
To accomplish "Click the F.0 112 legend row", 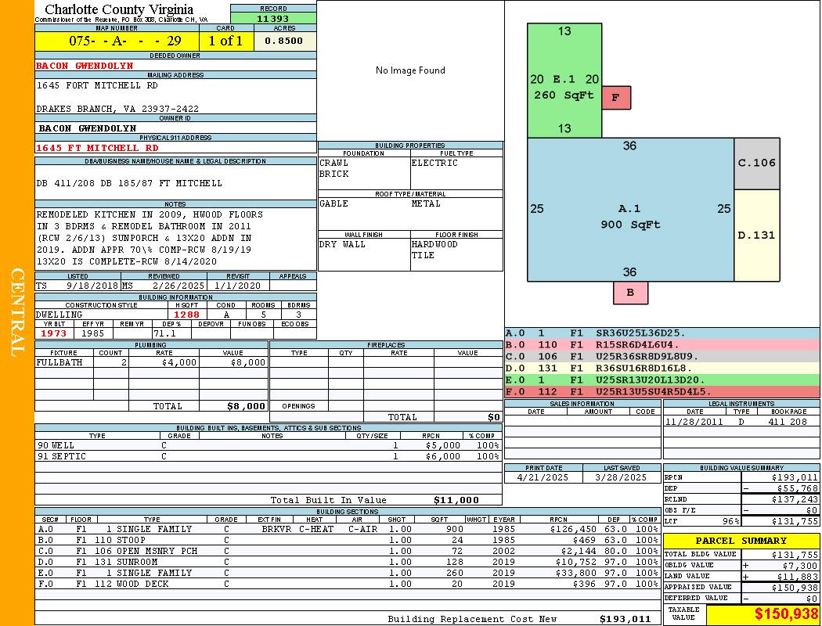I will (662, 392).
